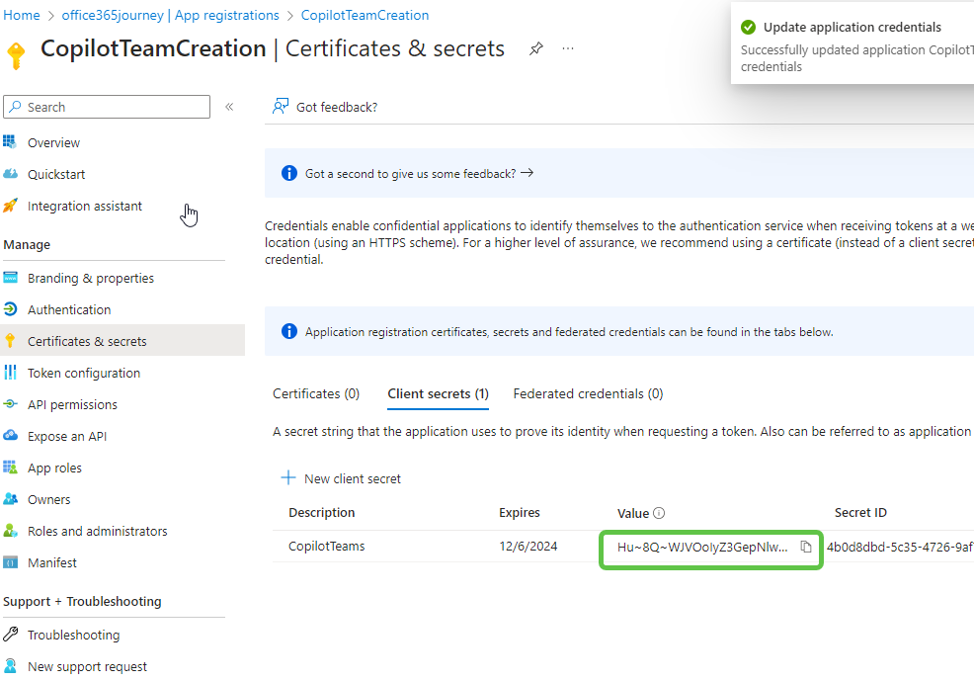Click the Manifest sidebar icon
This screenshot has width=974, height=681.
coord(12,562)
